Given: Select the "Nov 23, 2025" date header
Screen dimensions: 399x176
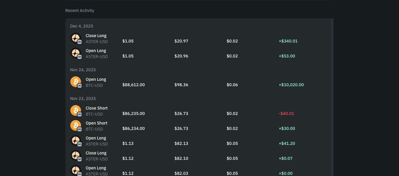Looking at the screenshot, I should tap(83, 98).
